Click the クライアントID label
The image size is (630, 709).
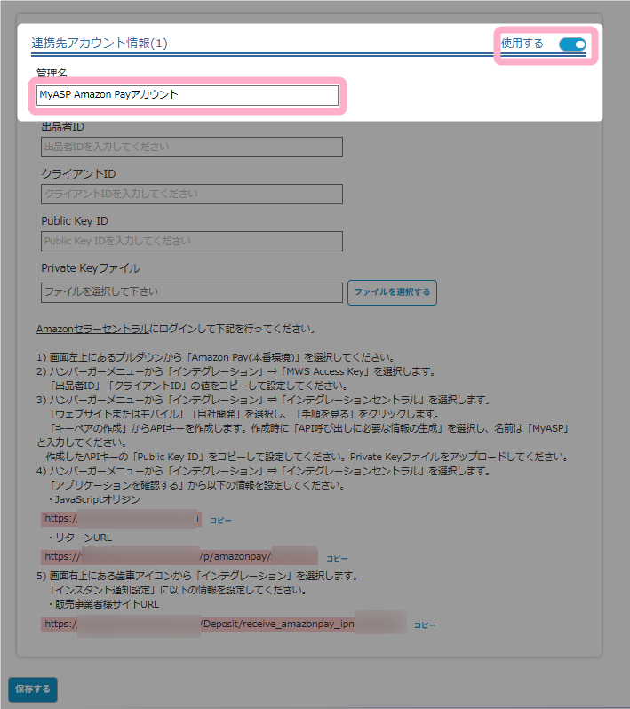click(78, 174)
